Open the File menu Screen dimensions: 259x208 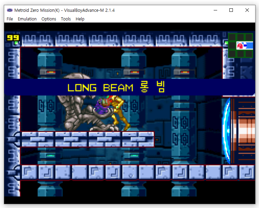pos(10,19)
